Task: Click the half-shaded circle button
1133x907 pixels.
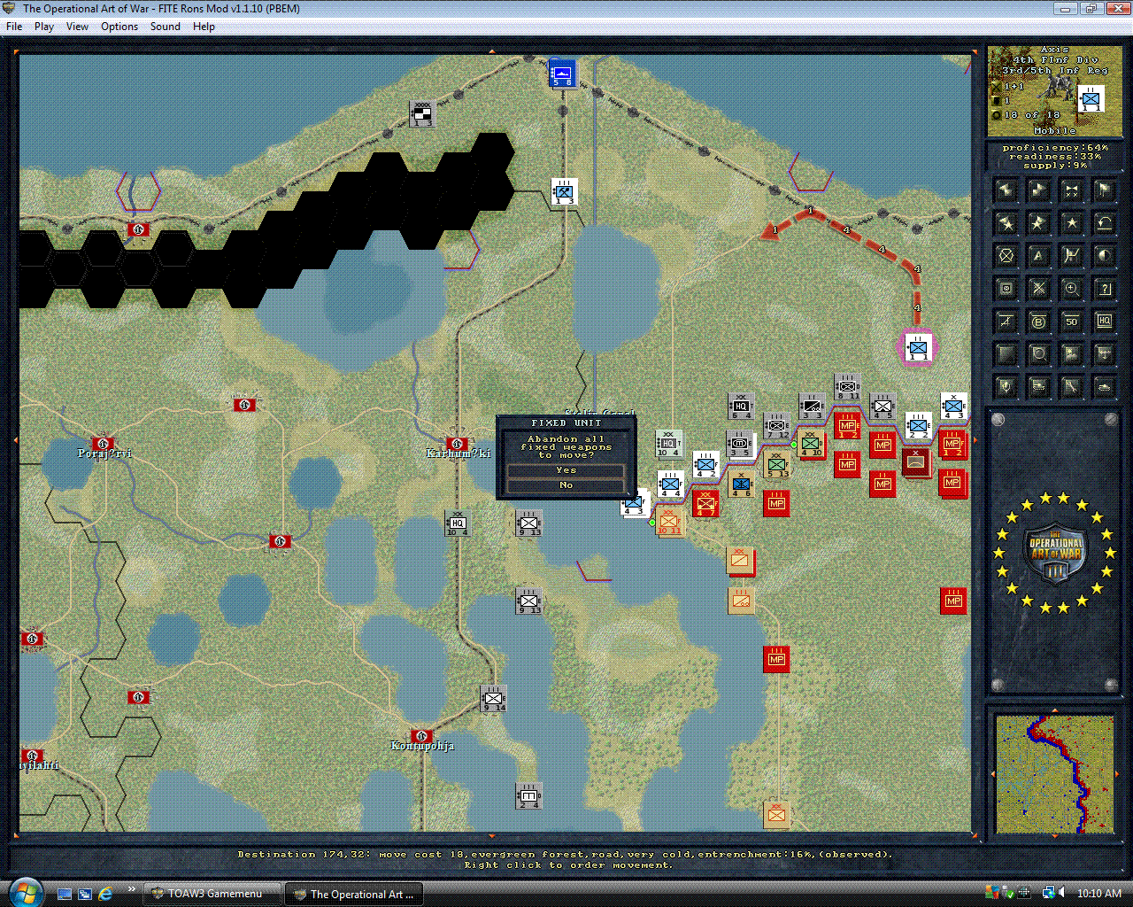Action: pos(1104,256)
